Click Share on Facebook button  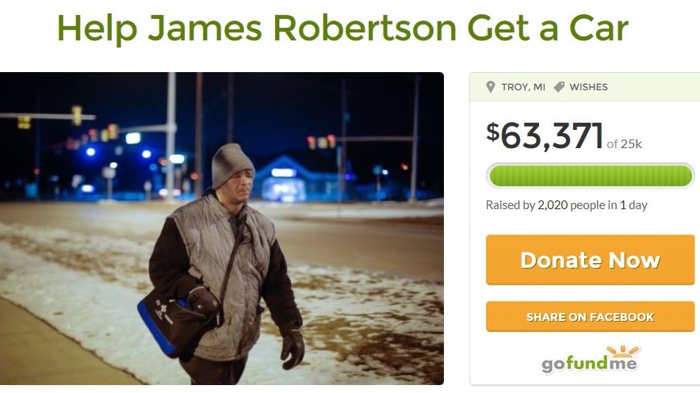click(590, 317)
